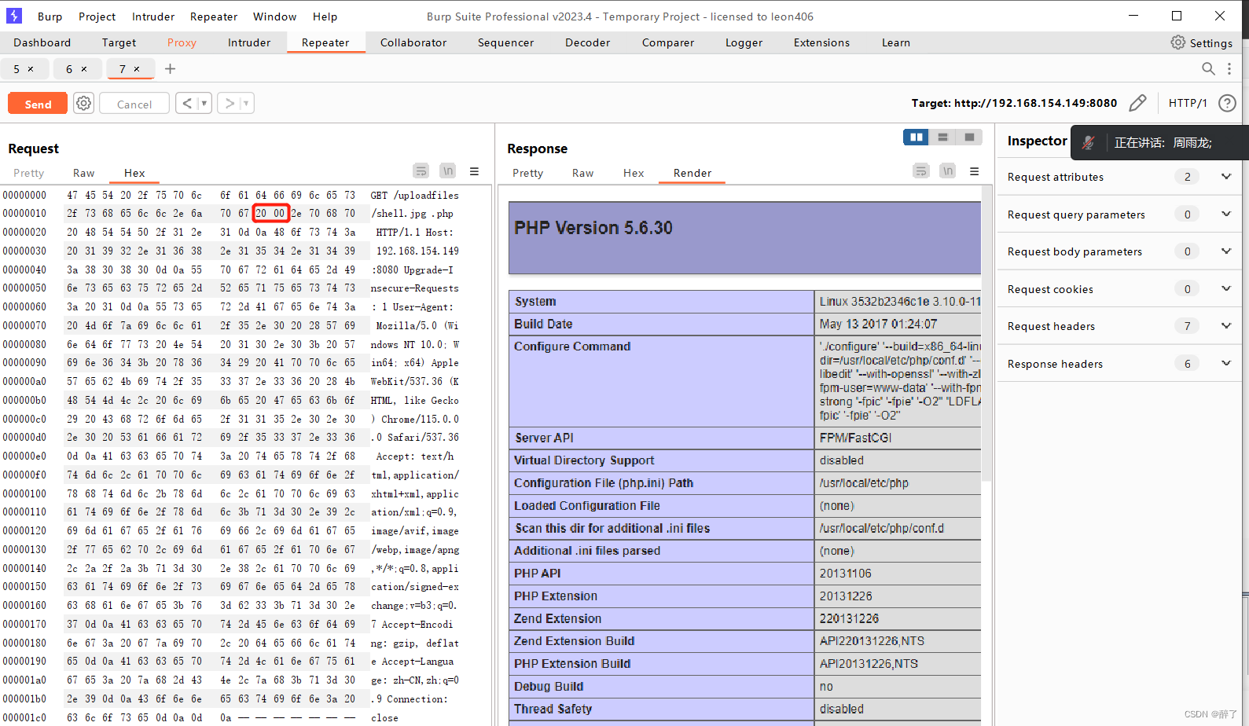1249x726 pixels.
Task: Show response in Pretty view
Action: tap(527, 173)
